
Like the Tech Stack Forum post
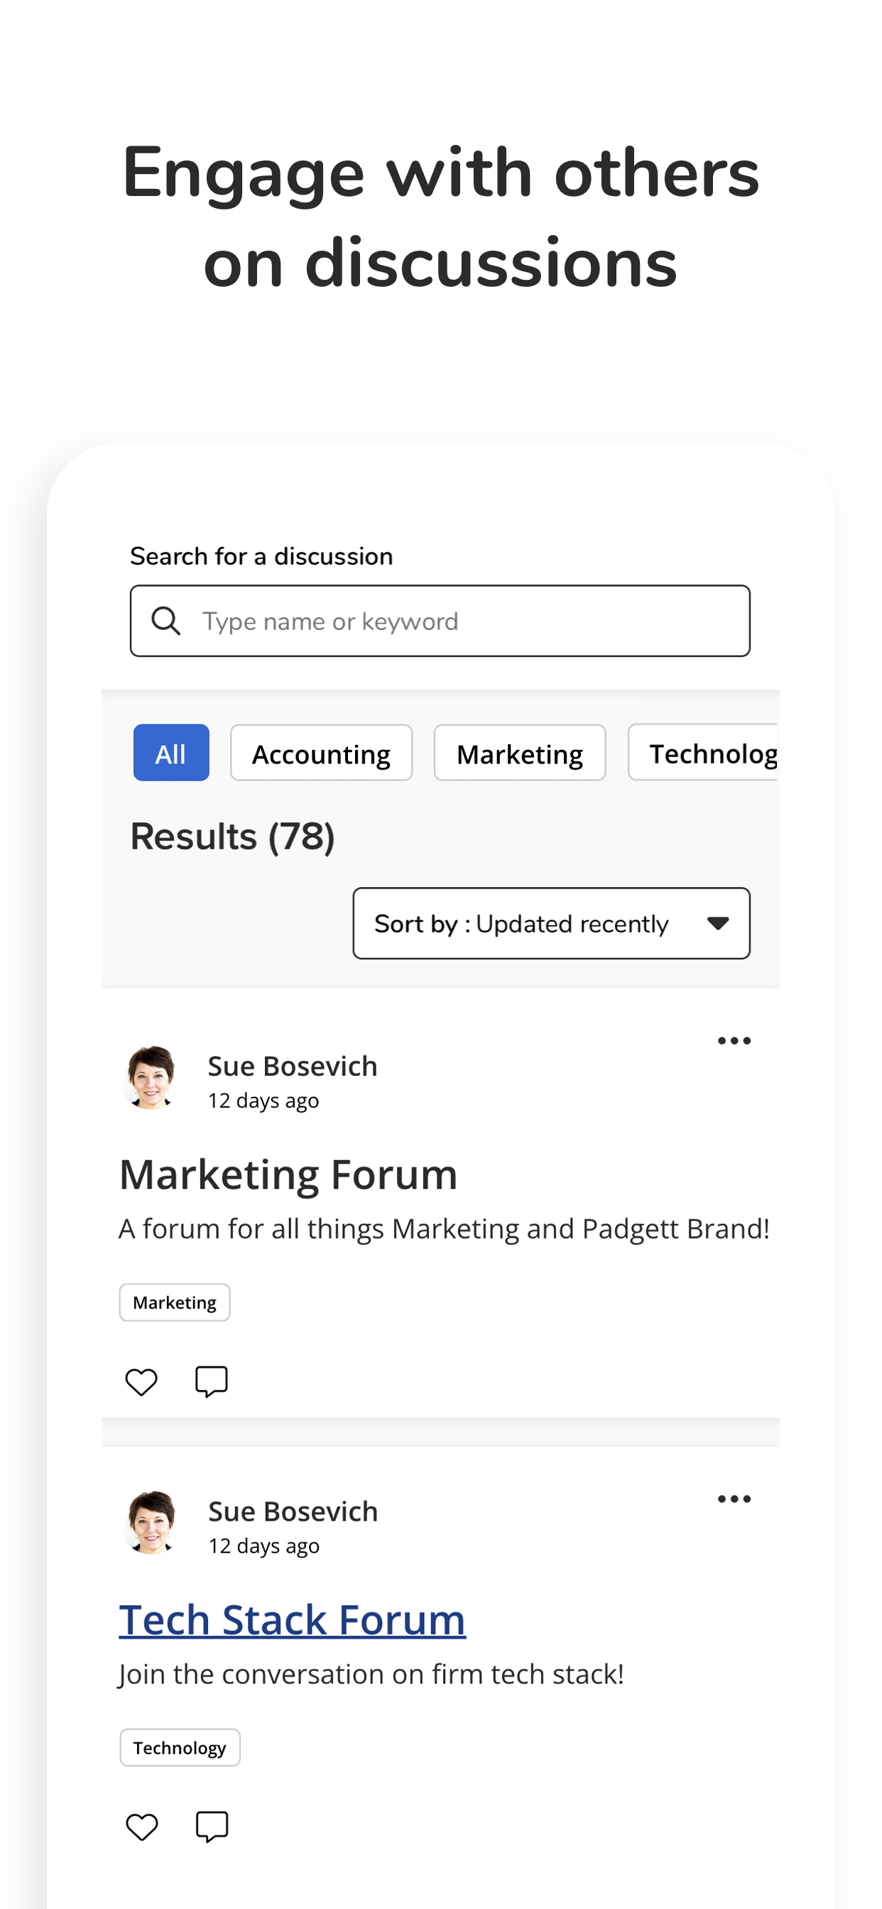141,1827
